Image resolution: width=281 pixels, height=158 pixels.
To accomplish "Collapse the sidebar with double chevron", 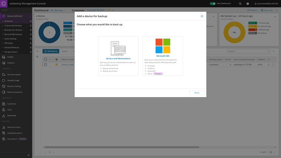I will [28, 155].
